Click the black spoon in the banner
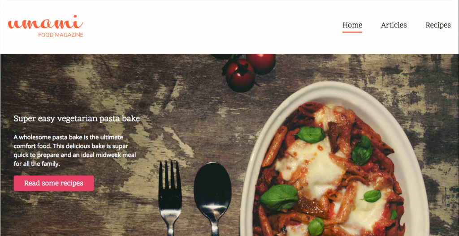The image size is (459, 236). [x=212, y=198]
